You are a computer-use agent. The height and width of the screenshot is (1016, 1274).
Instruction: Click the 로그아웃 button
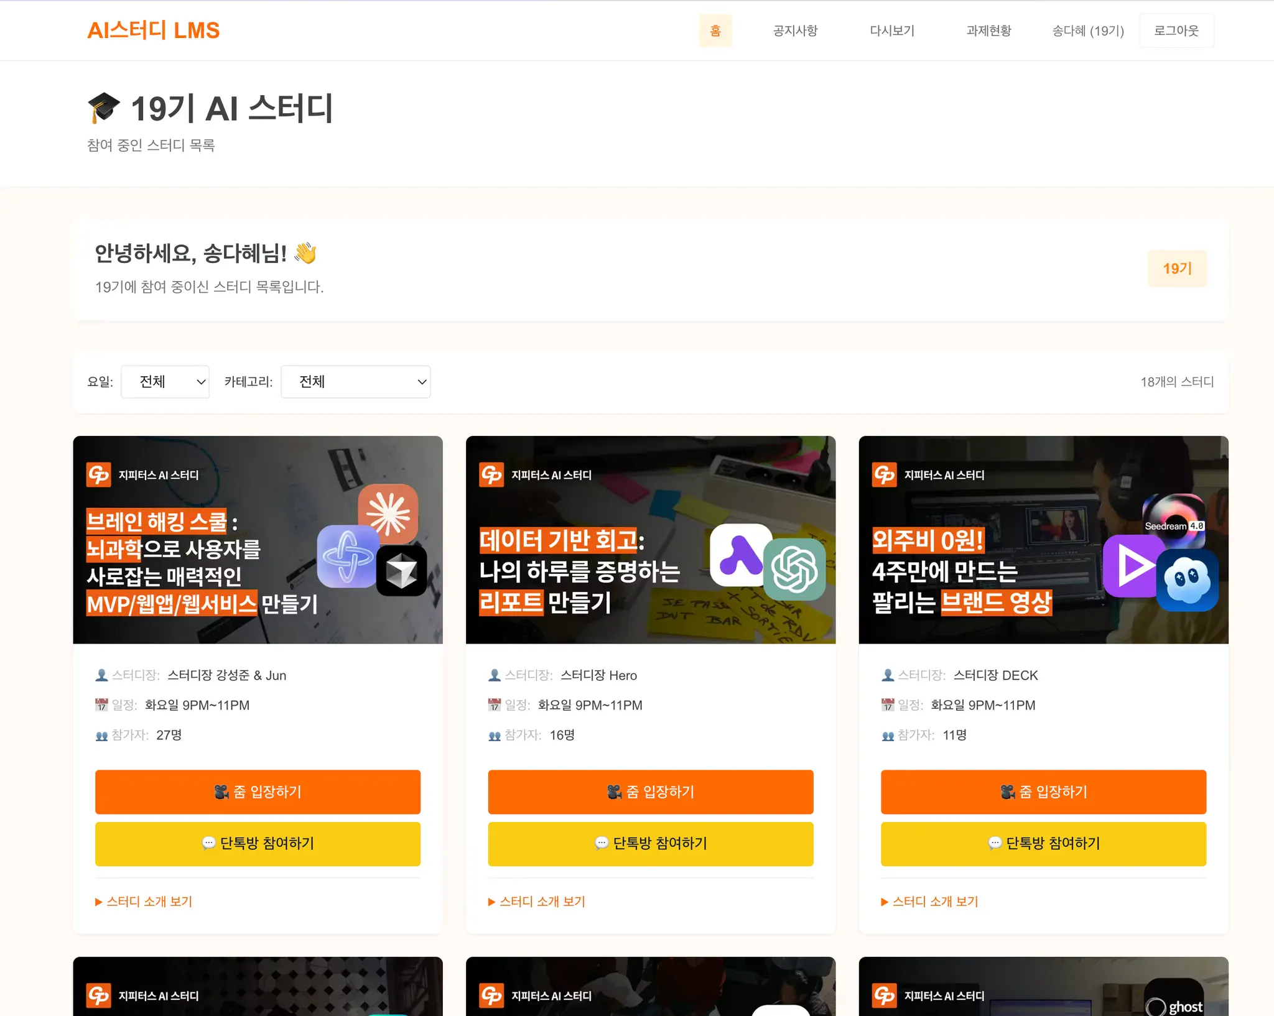coord(1176,30)
